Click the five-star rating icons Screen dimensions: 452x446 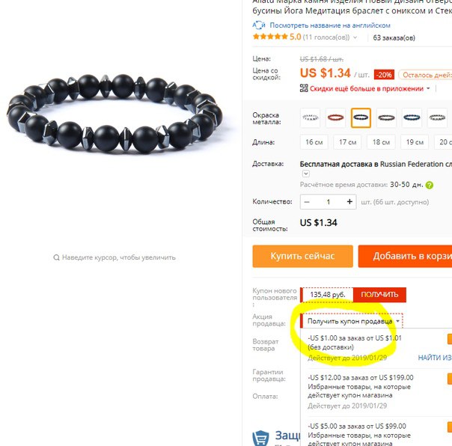tap(270, 37)
